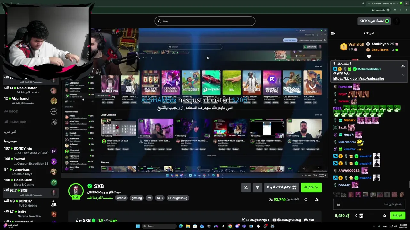
Task: Report the stream with the warning triangle
Action: coord(316,200)
